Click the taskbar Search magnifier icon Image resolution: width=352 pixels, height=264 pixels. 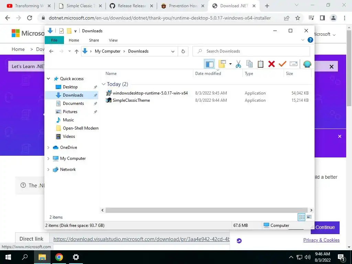tap(25, 257)
